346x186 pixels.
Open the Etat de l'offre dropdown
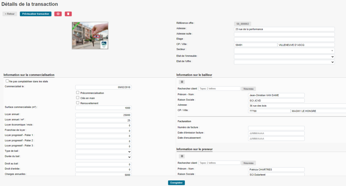pos(284,62)
